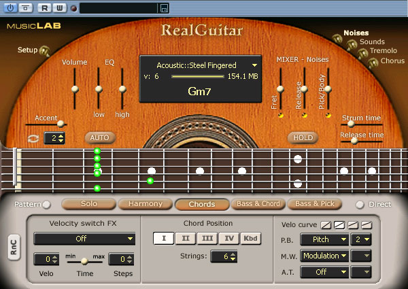Click the save preset floppy disk icon
This screenshot has width=408, height=289.
click(164, 8)
